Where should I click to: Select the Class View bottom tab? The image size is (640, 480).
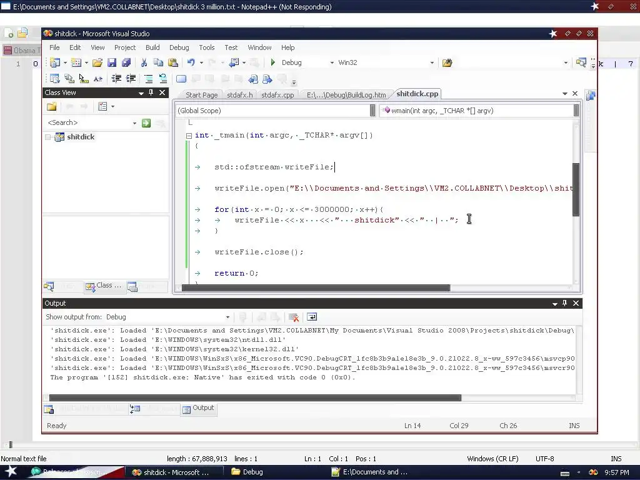tap(104, 286)
